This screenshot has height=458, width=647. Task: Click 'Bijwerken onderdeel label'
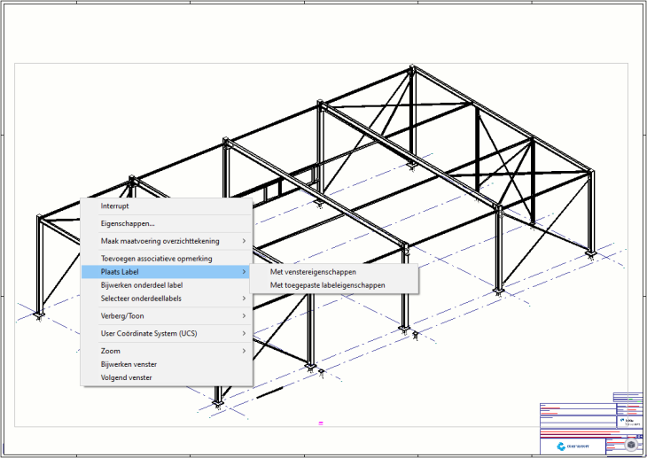[x=142, y=285]
